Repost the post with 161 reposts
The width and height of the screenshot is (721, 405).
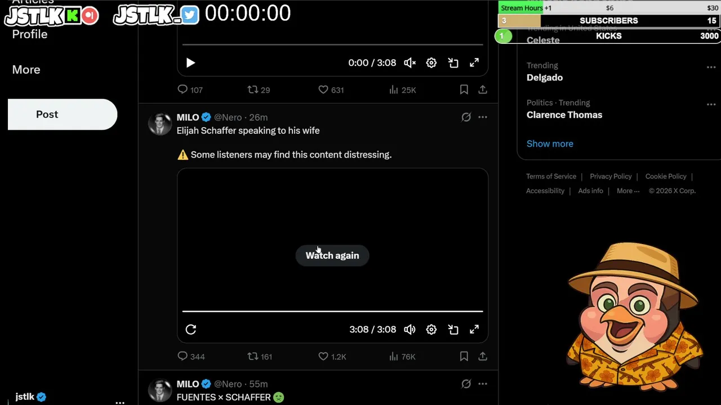point(260,356)
